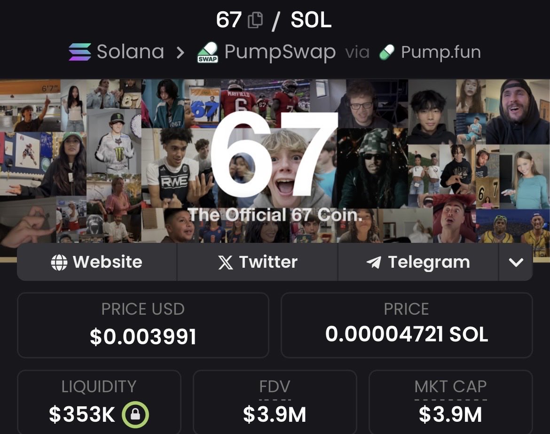Image resolution: width=550 pixels, height=434 pixels.
Task: Click the Telegram paper plane icon
Action: click(x=374, y=262)
